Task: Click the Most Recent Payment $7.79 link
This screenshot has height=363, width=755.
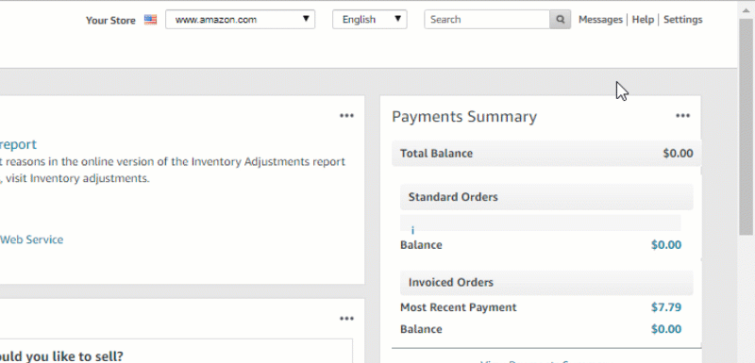Action: tap(666, 307)
